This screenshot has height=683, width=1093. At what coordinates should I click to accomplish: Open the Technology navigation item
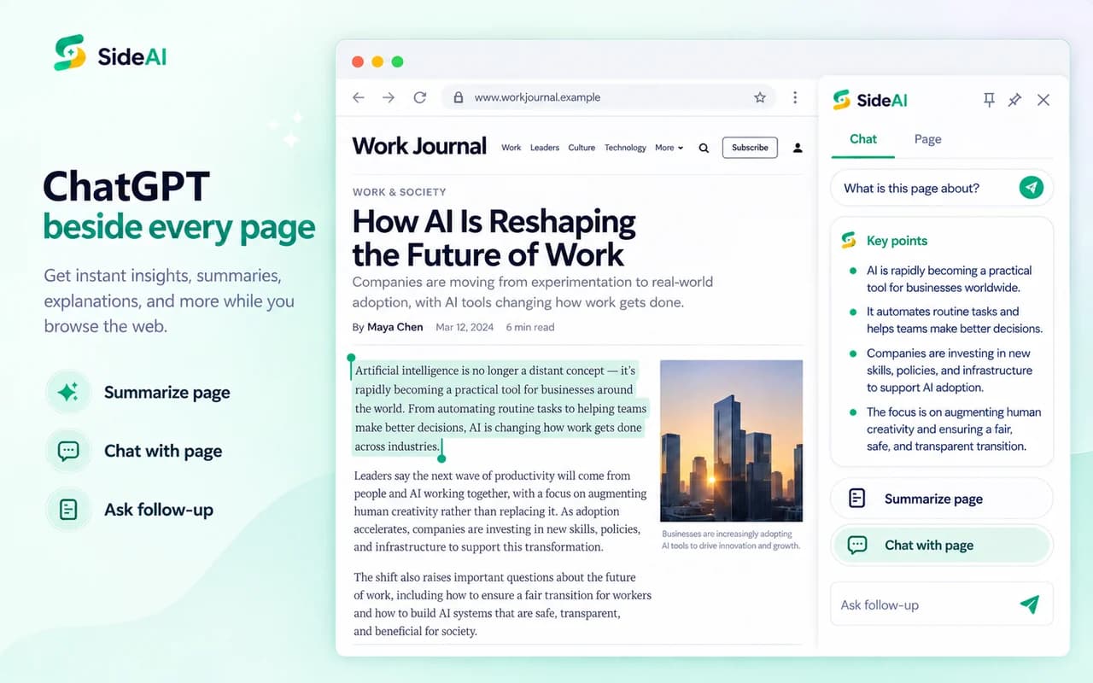625,148
